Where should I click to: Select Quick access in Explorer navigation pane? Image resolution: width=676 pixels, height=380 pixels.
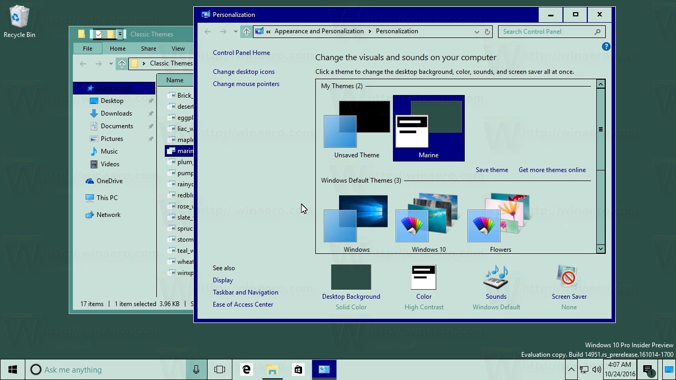tap(114, 88)
